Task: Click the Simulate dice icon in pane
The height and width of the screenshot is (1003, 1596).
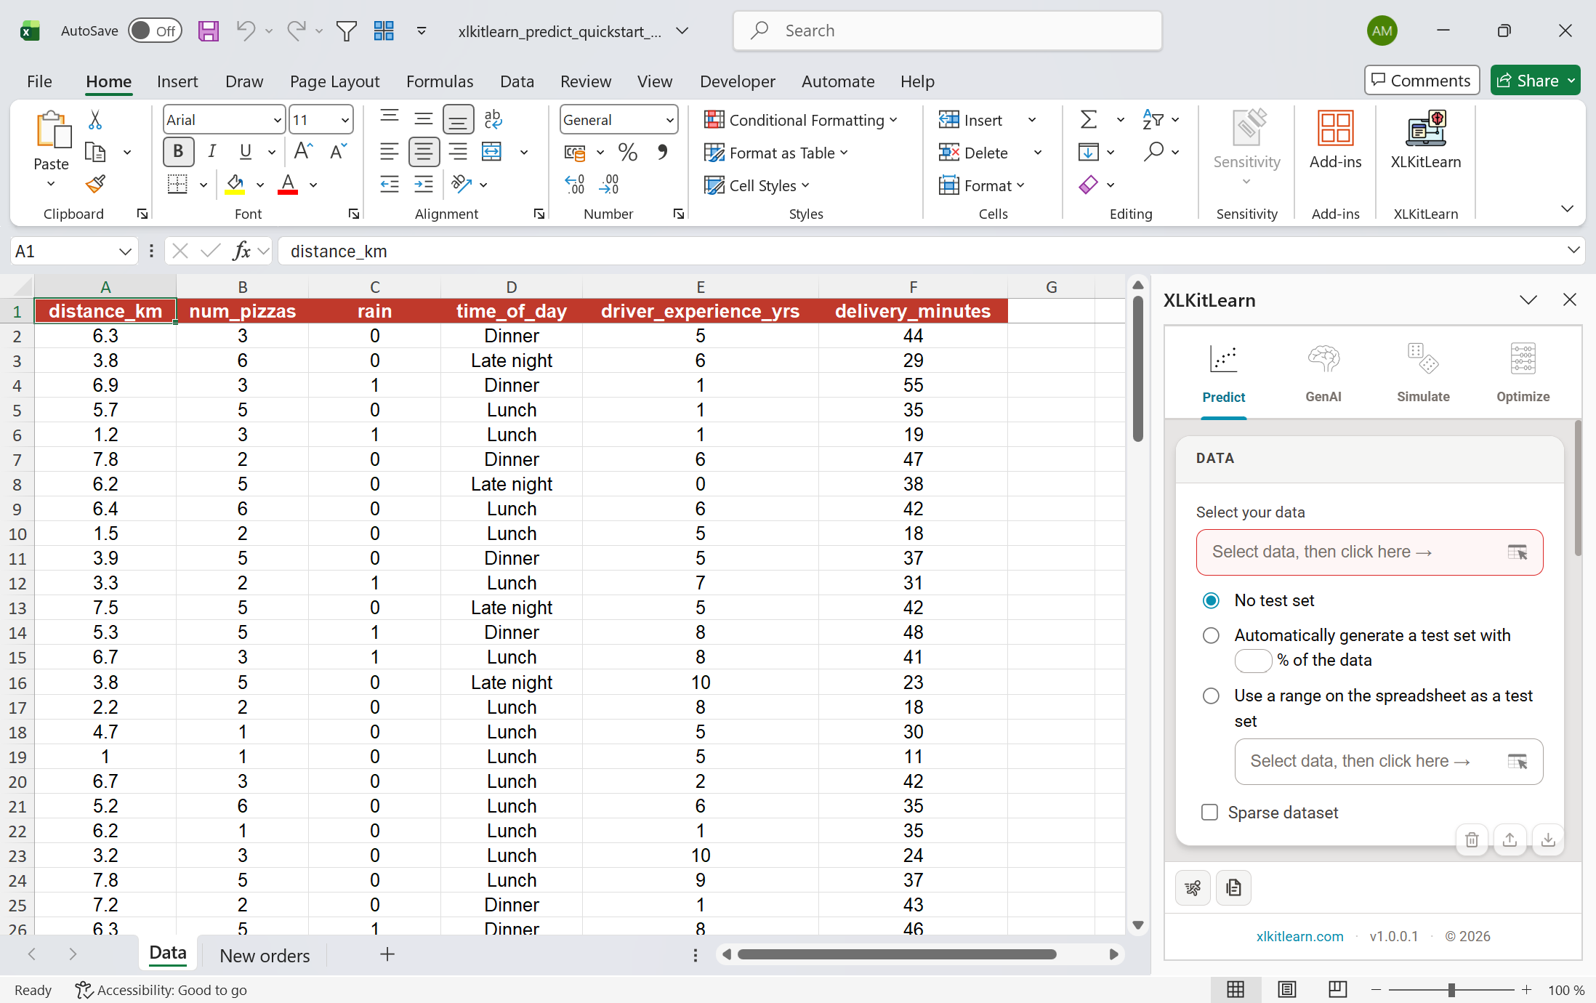Action: [1423, 358]
